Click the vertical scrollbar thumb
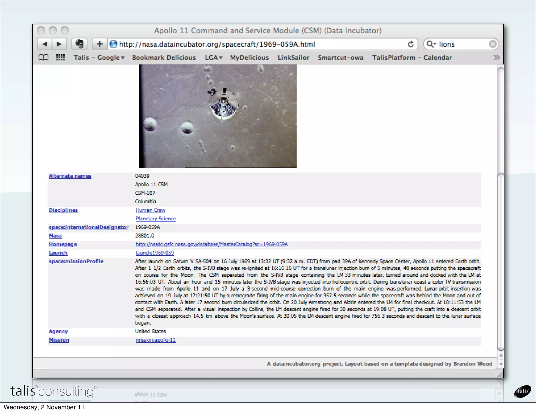The height and width of the screenshot is (413, 536). tap(500, 262)
